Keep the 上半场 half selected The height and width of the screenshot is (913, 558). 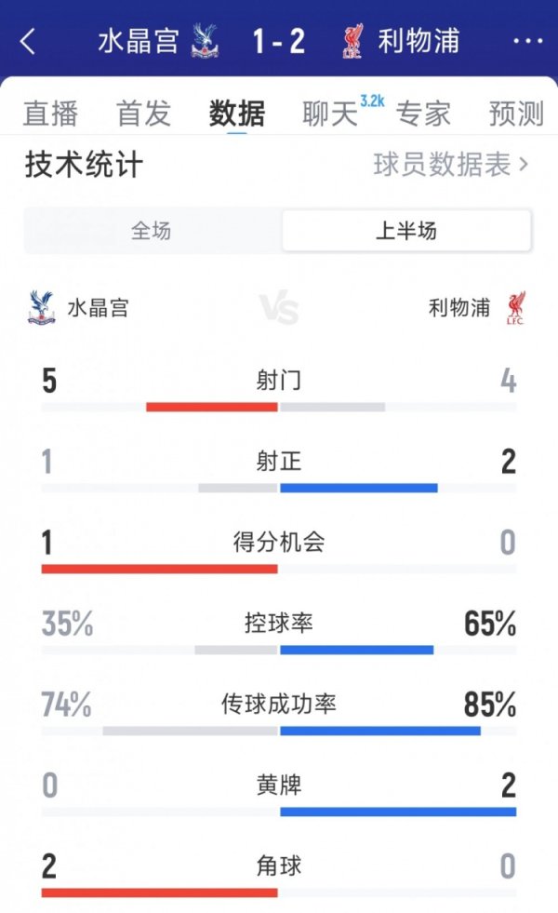(405, 230)
